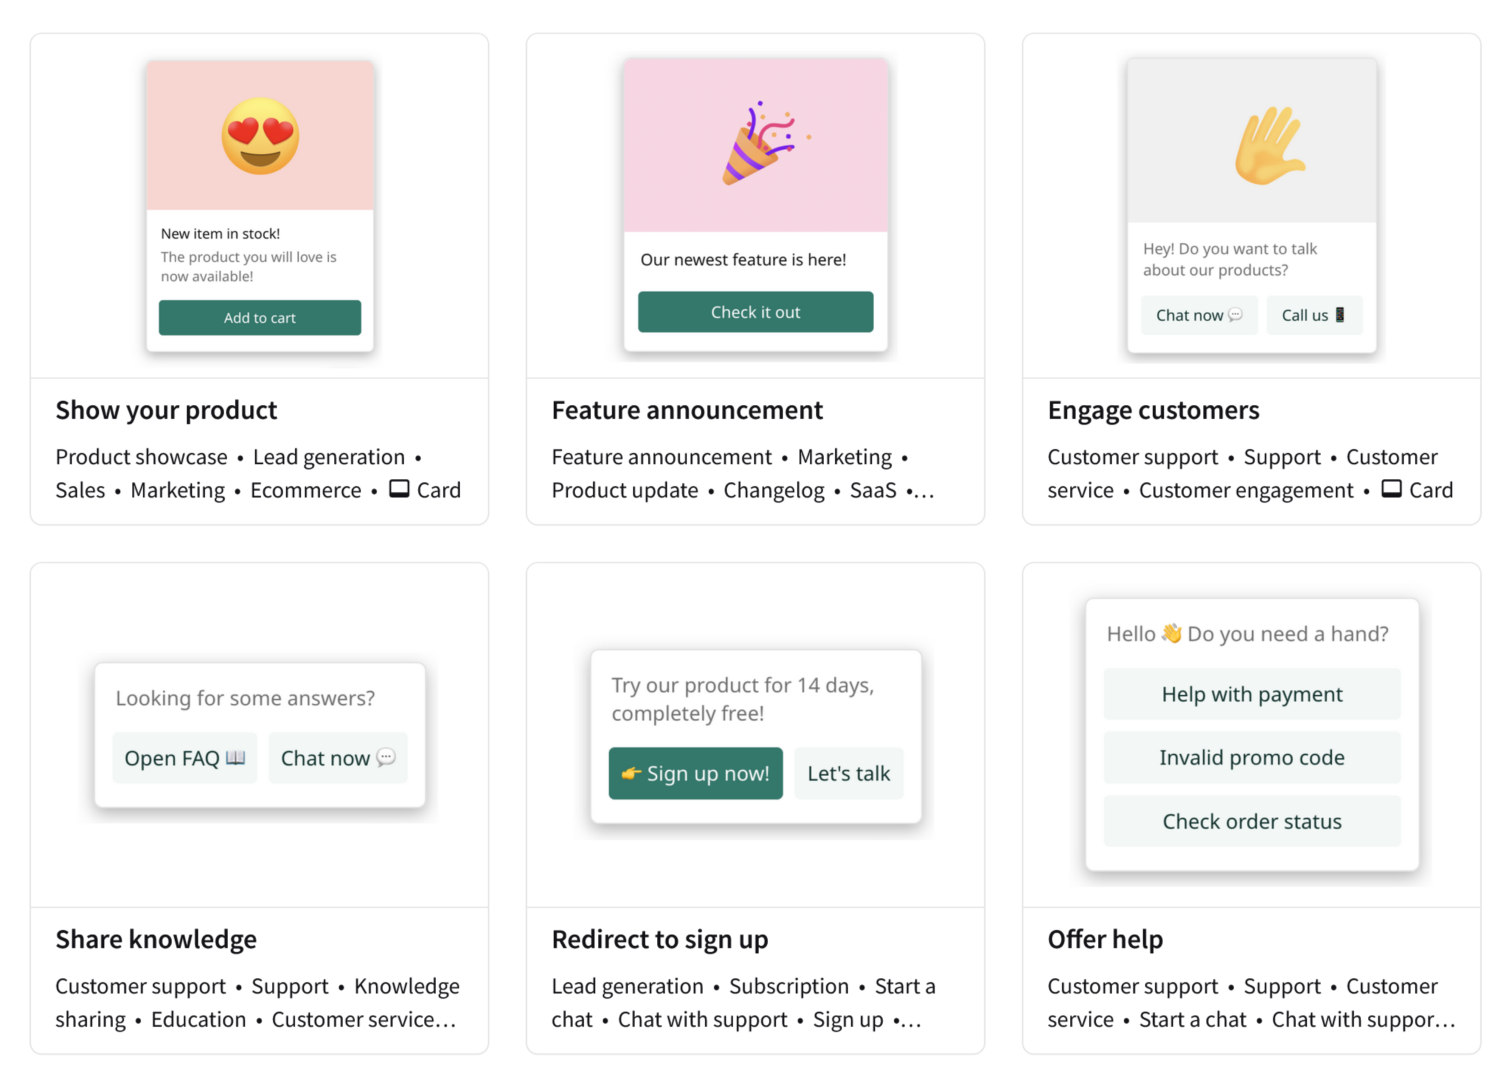The image size is (1512, 1085).
Task: Click the raised hand emoji image
Action: (x=1269, y=145)
